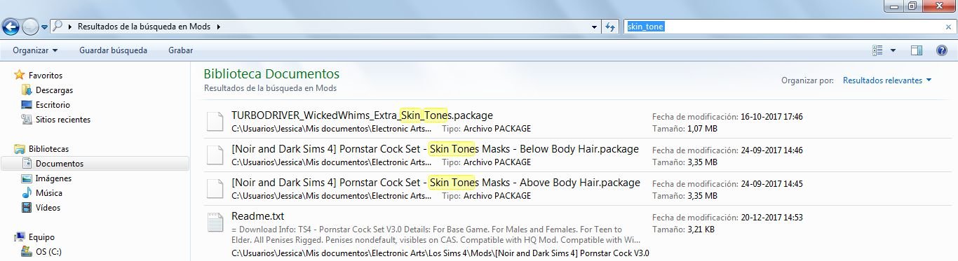Click the Documentos library icon

tap(27, 163)
